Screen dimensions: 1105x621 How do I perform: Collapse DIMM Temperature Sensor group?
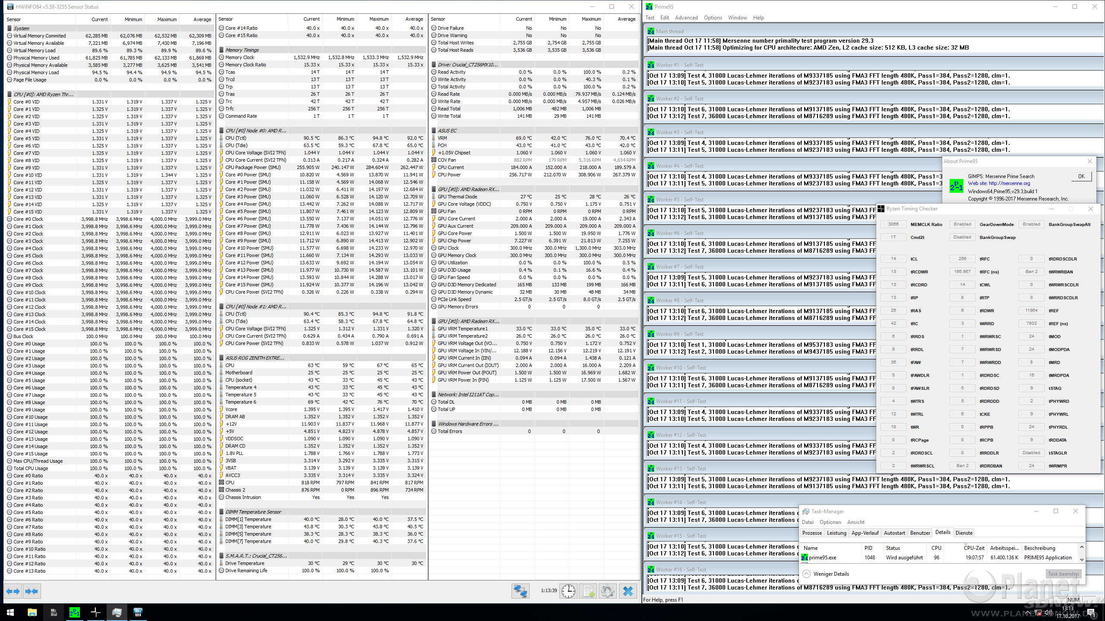pos(222,512)
